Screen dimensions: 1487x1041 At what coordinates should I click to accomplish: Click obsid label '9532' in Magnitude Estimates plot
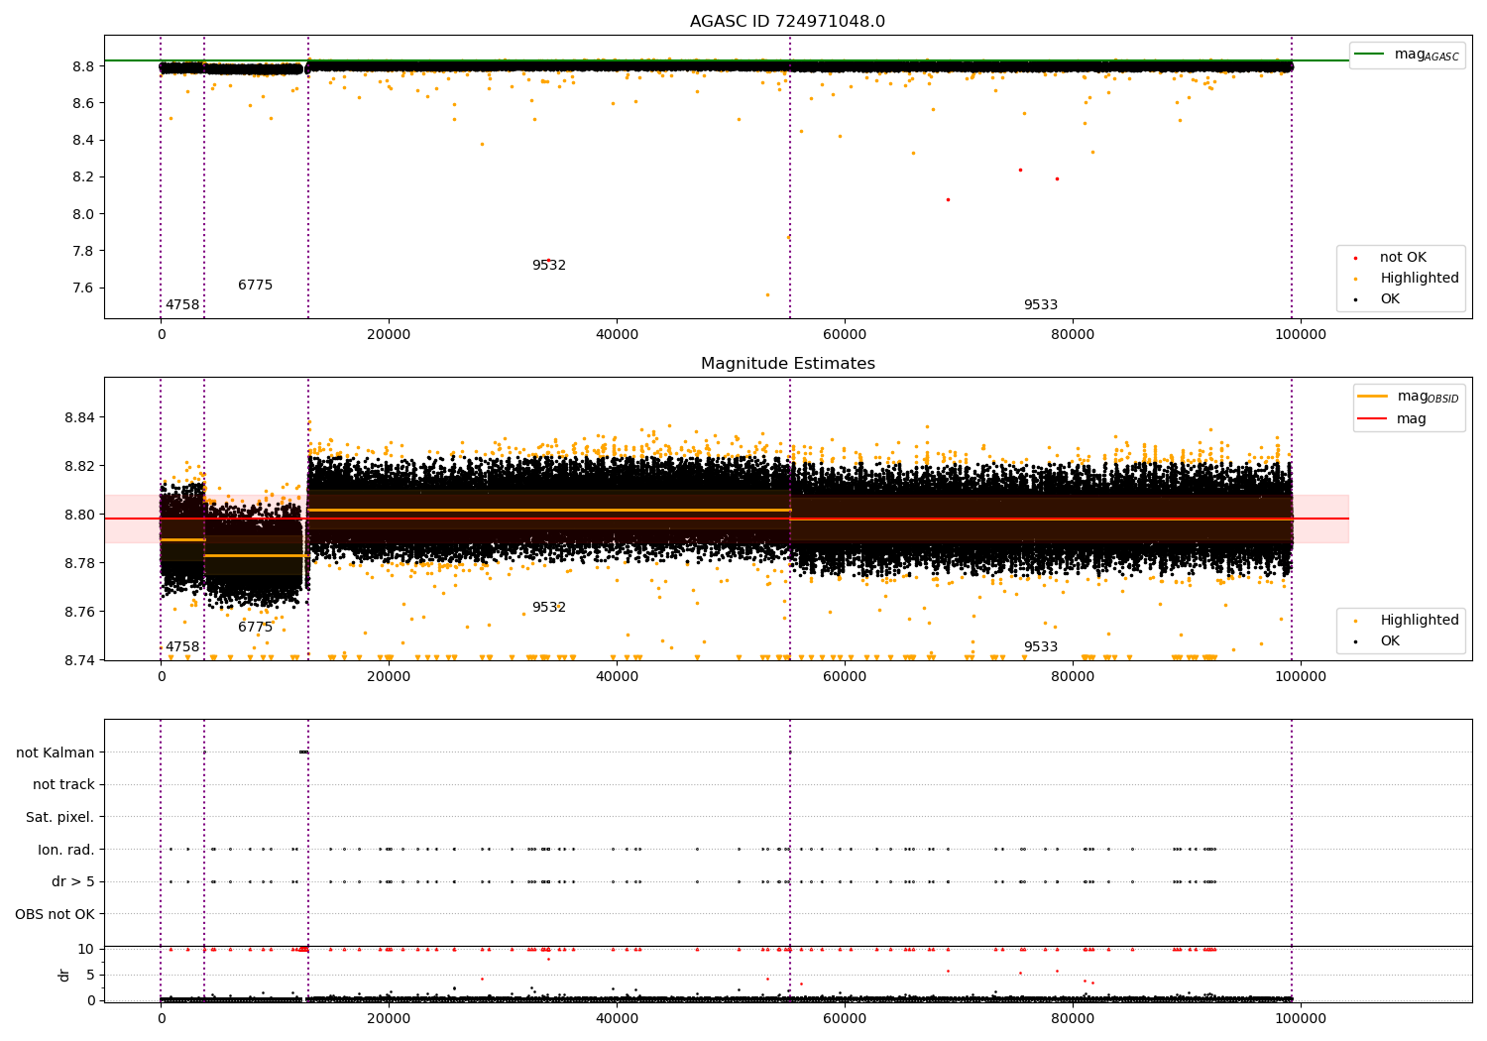click(549, 608)
